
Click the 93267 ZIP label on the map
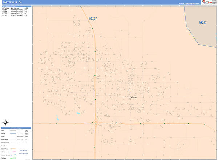203,23
